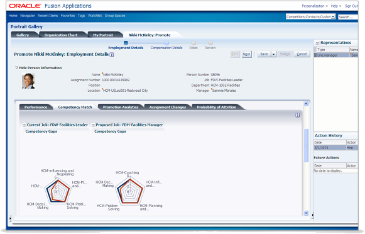Click the Save button

coord(264,54)
